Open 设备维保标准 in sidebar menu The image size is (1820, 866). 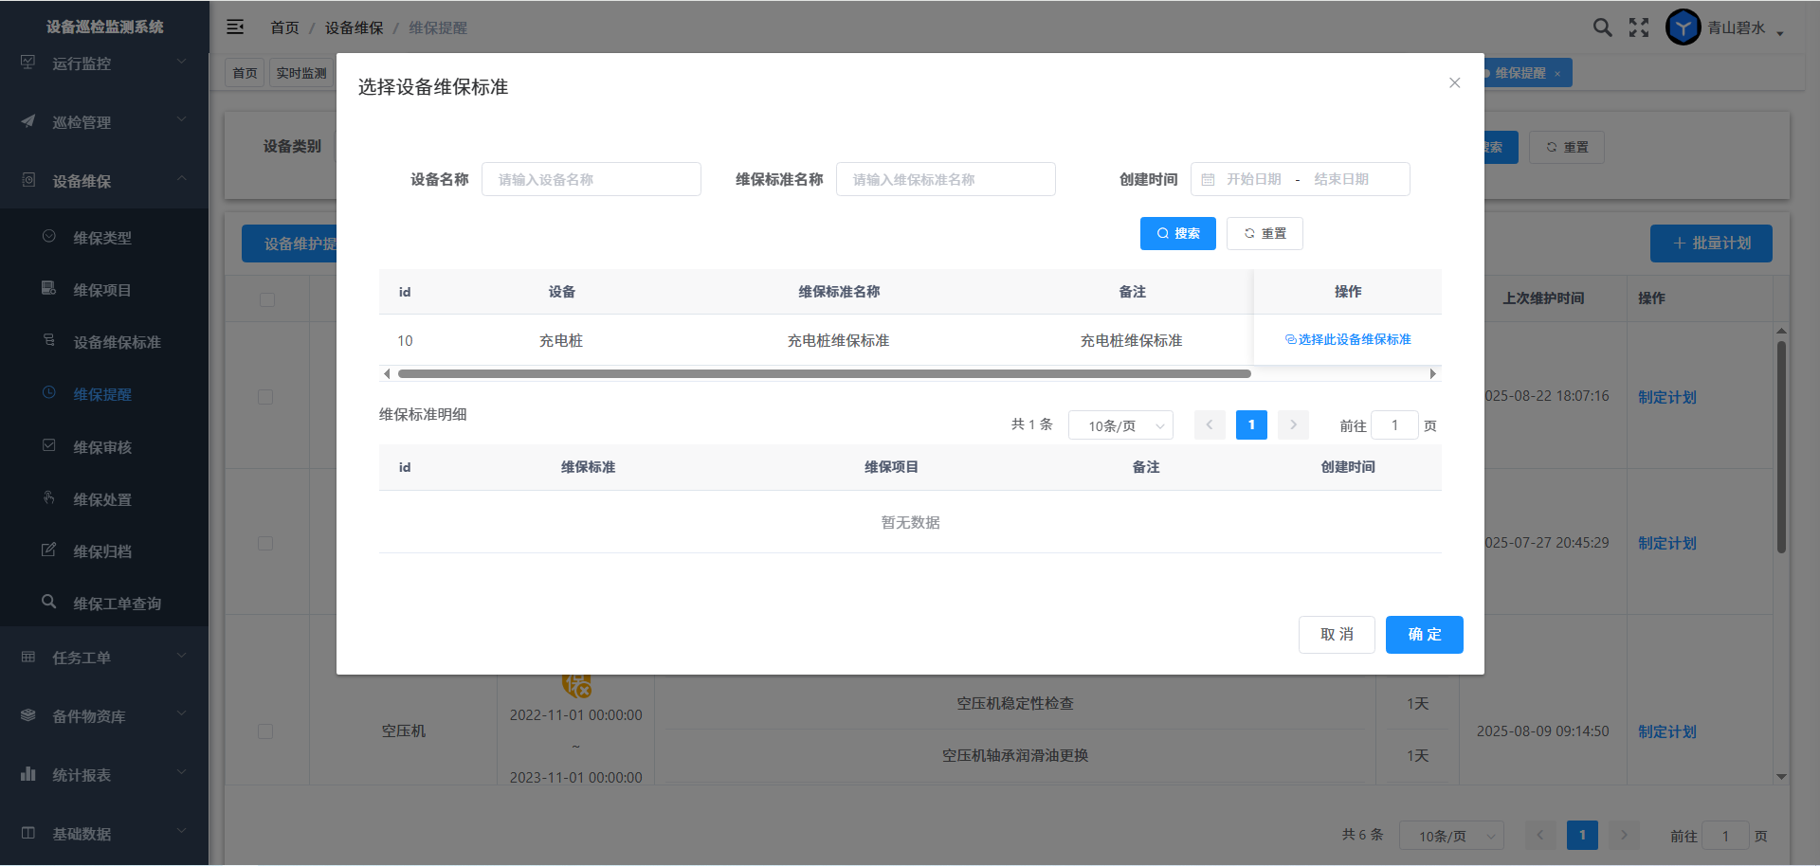[117, 342]
